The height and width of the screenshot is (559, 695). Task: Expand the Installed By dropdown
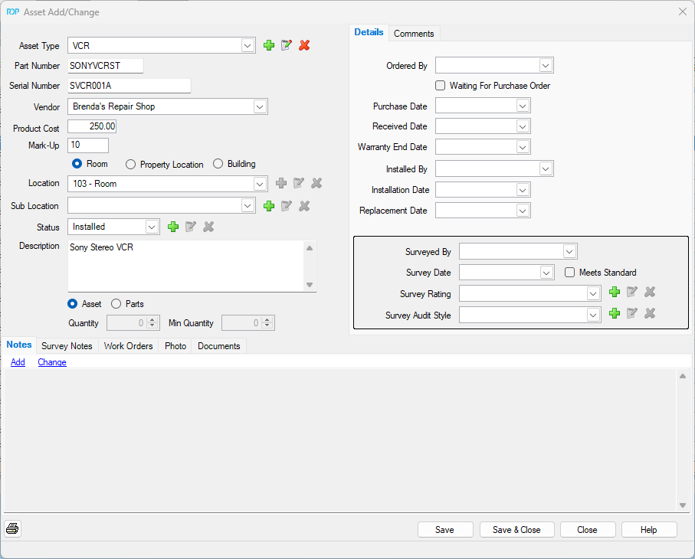(546, 168)
